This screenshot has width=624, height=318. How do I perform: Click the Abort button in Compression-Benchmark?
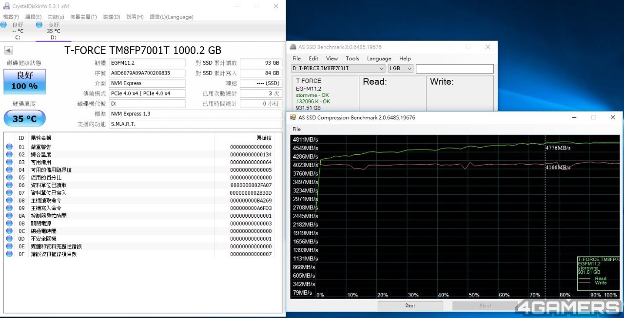[485, 306]
